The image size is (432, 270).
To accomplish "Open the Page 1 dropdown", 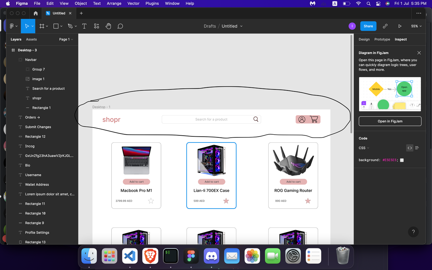I will (66, 39).
